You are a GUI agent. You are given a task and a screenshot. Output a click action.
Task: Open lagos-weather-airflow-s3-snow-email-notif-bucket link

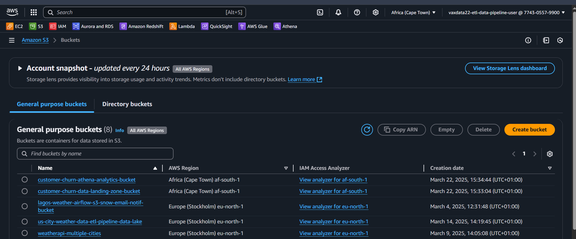[x=91, y=206]
